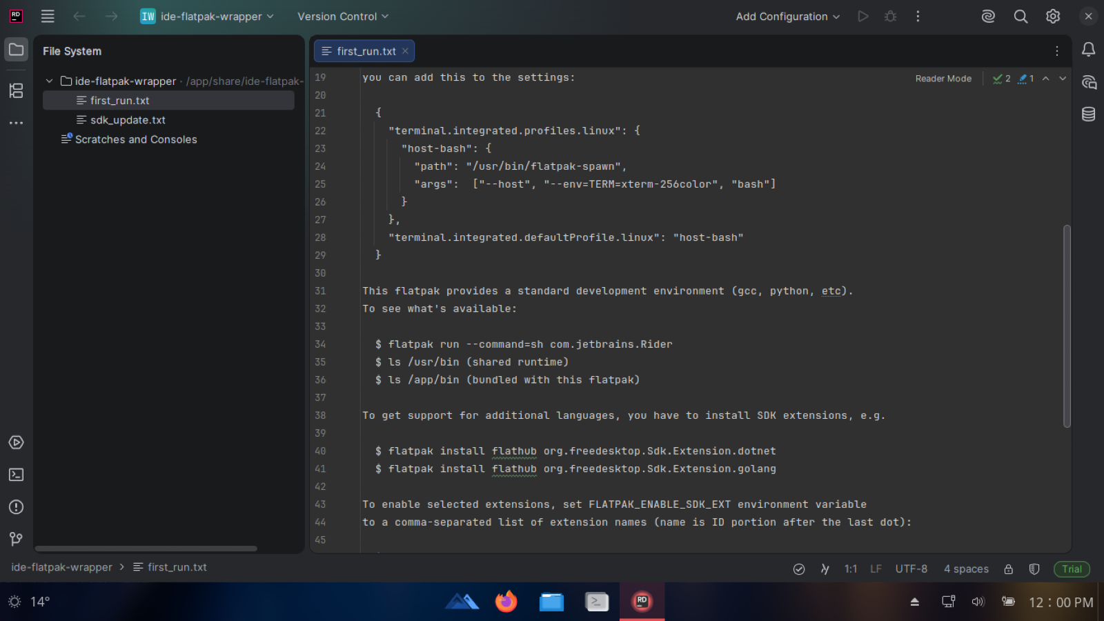Open the weather widget showing 14°
The width and height of the screenshot is (1104, 621).
(x=29, y=602)
